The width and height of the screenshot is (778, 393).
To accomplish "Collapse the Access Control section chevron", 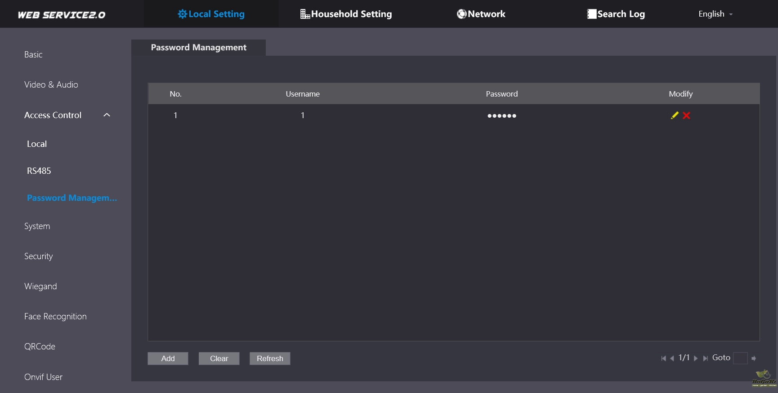I will tap(107, 115).
